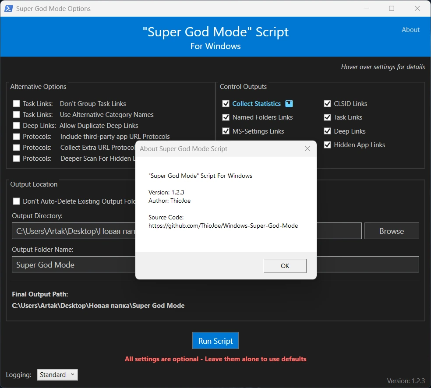Enable Don't Group Task Links checkbox

[17, 104]
